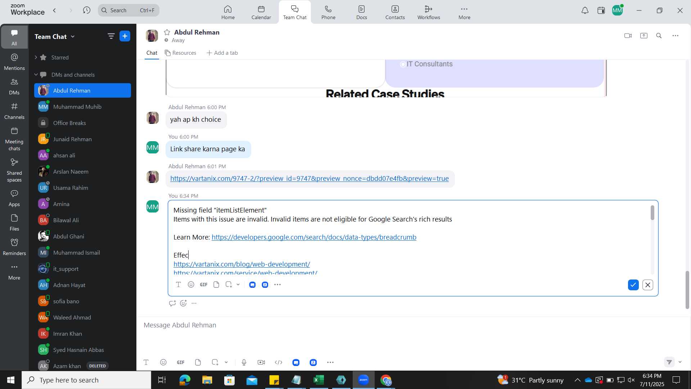Insert a code snippet
691x389 pixels.
click(279, 362)
